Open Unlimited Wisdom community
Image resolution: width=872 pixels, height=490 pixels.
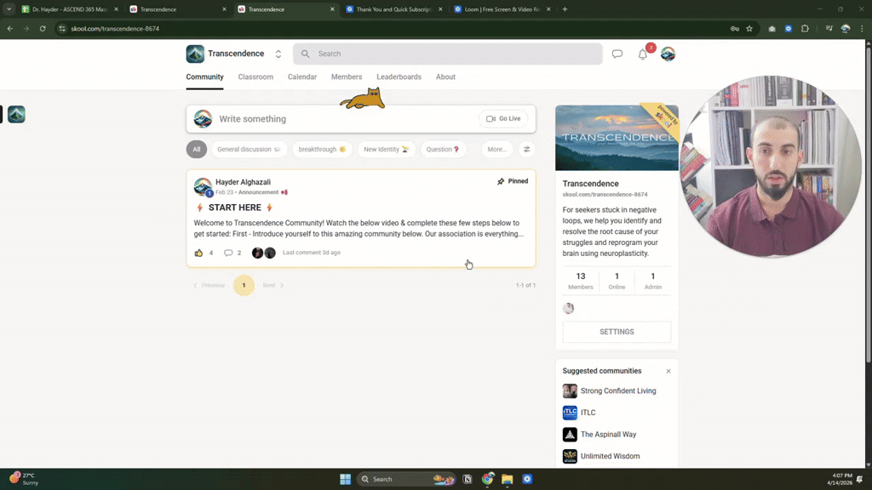(601, 456)
